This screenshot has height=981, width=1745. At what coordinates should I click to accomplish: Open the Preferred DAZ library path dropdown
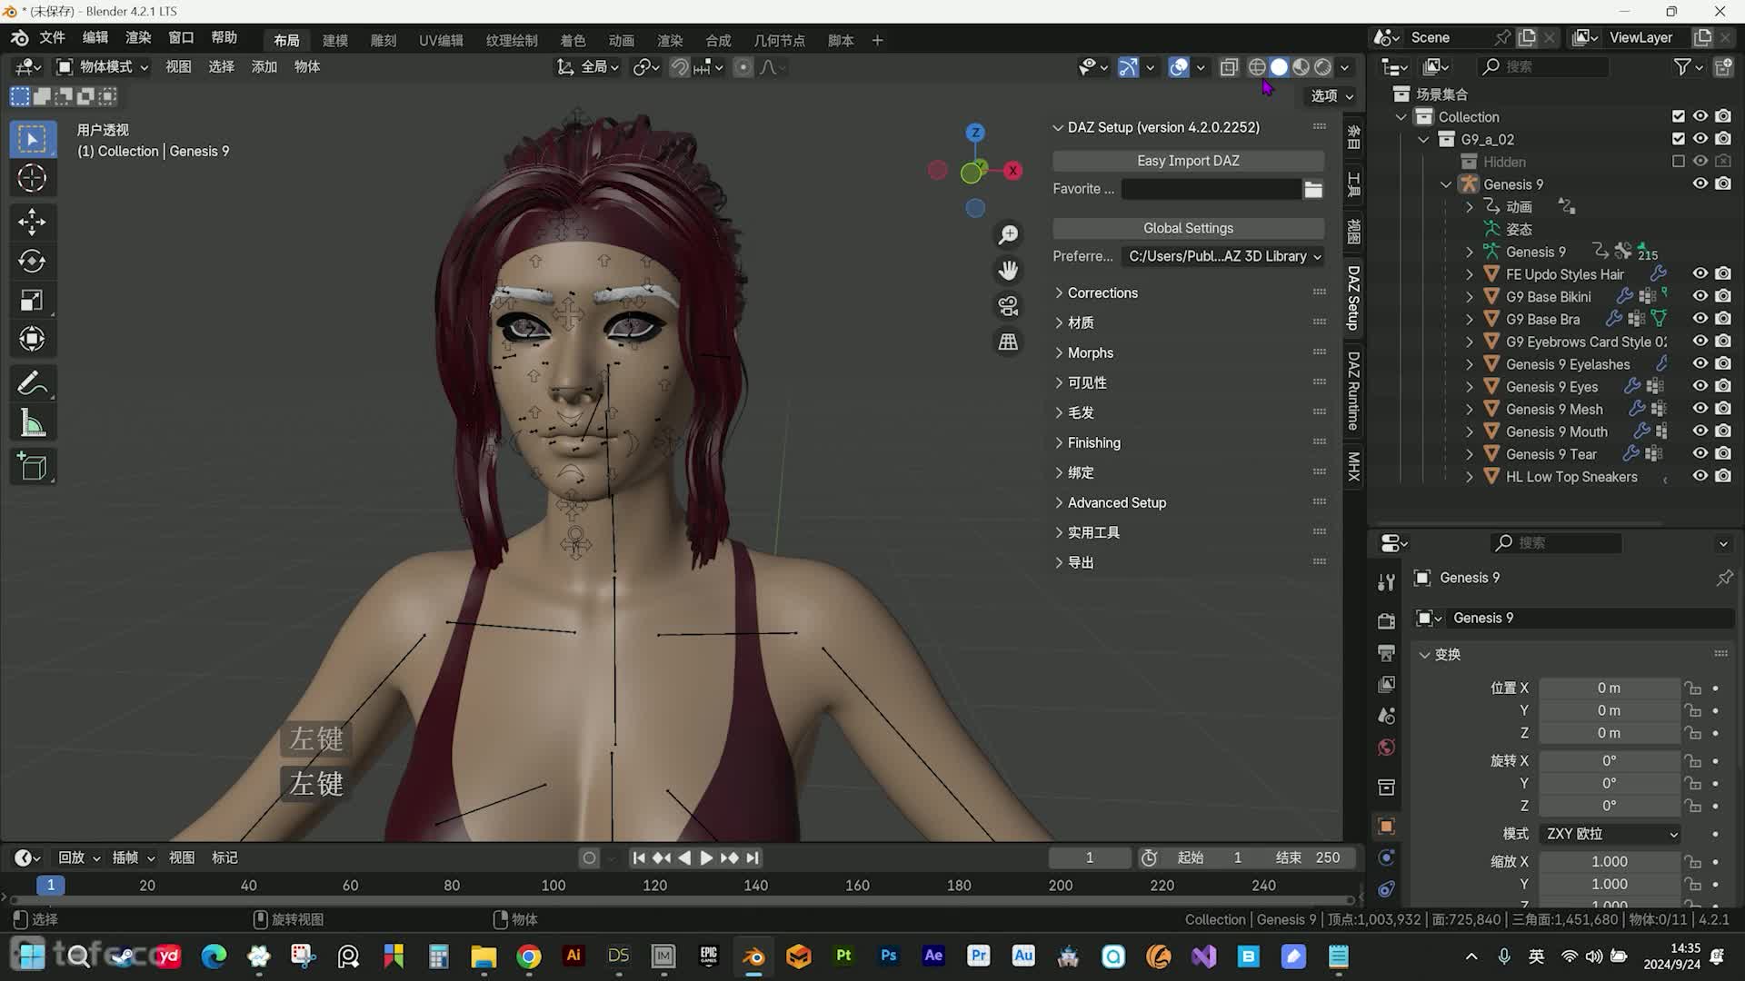pyautogui.click(x=1222, y=256)
